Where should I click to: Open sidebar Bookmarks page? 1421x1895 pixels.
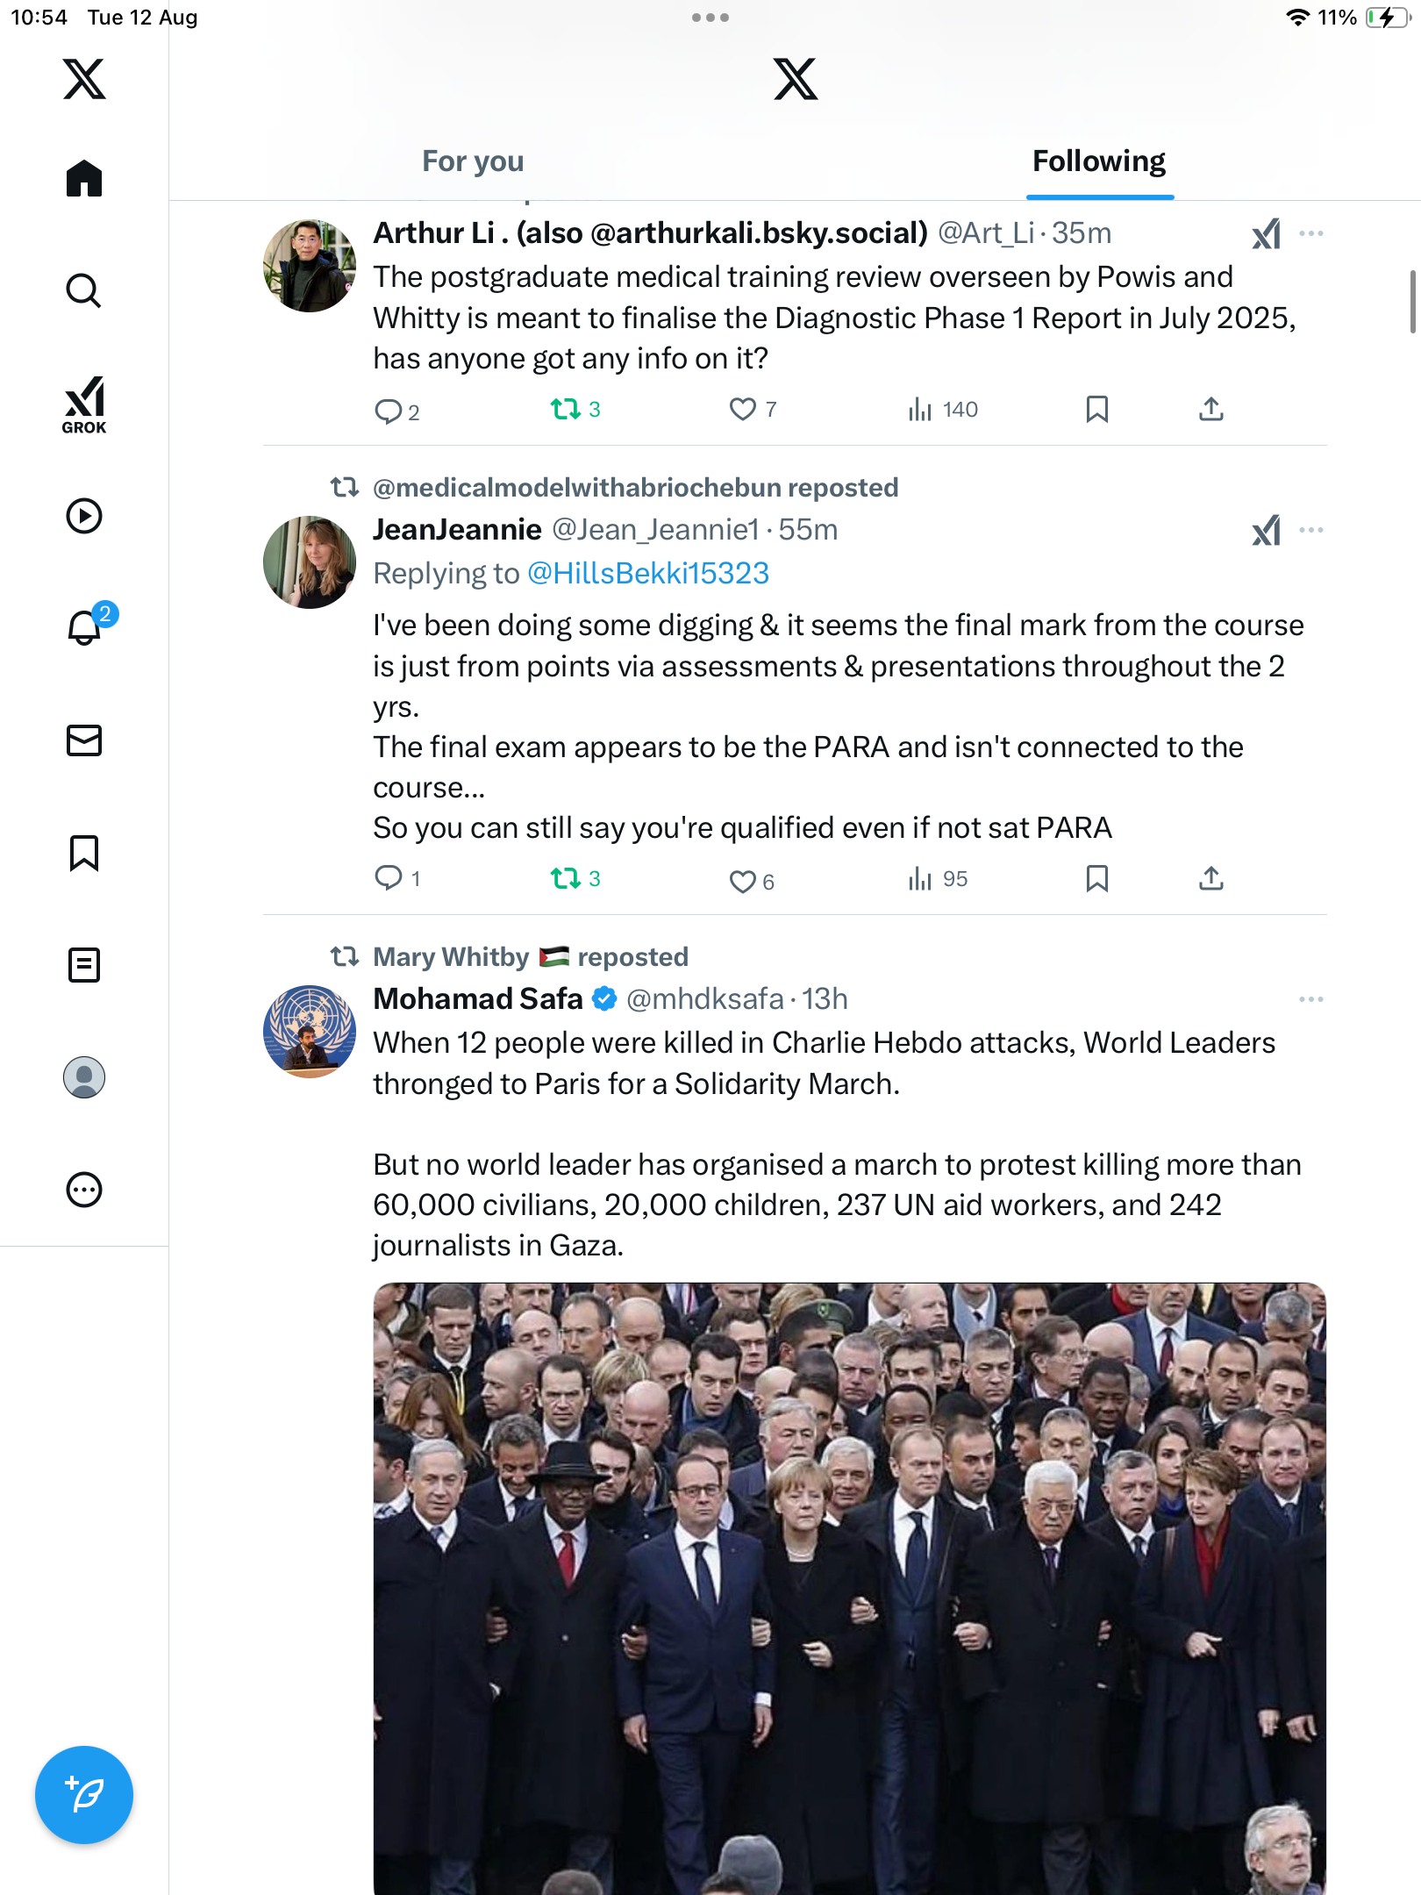[x=84, y=853]
